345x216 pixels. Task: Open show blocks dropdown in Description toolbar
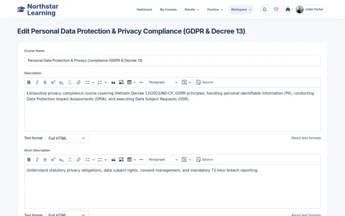coord(186,82)
